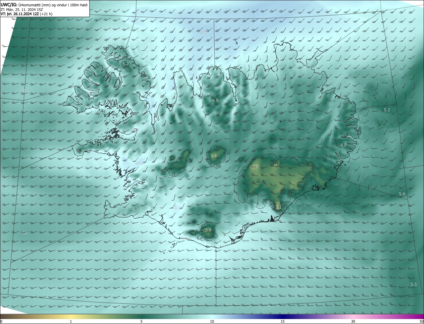Select the 4.9 precipitation label in north Iceland
The height and width of the screenshot is (324, 424).
tap(215, 100)
